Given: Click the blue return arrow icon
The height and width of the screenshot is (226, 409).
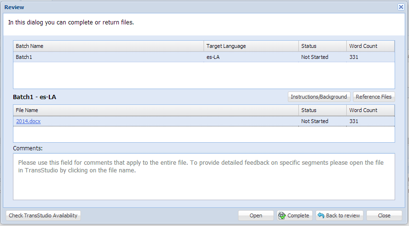Looking at the screenshot, I should [321, 215].
